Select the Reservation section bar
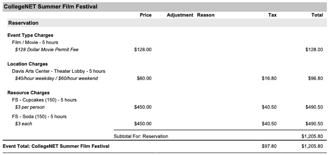 click(167, 23)
